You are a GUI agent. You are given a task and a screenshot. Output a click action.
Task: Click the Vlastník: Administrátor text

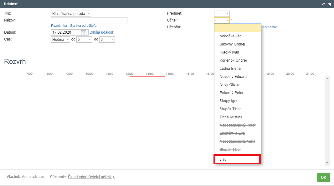26,177
